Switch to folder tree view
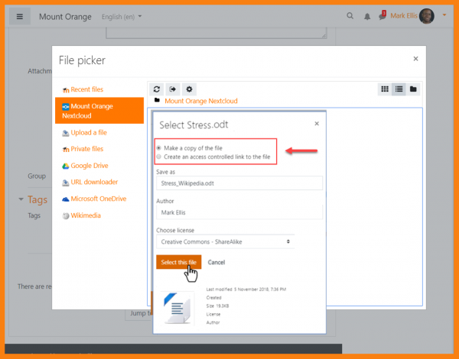 [x=413, y=89]
